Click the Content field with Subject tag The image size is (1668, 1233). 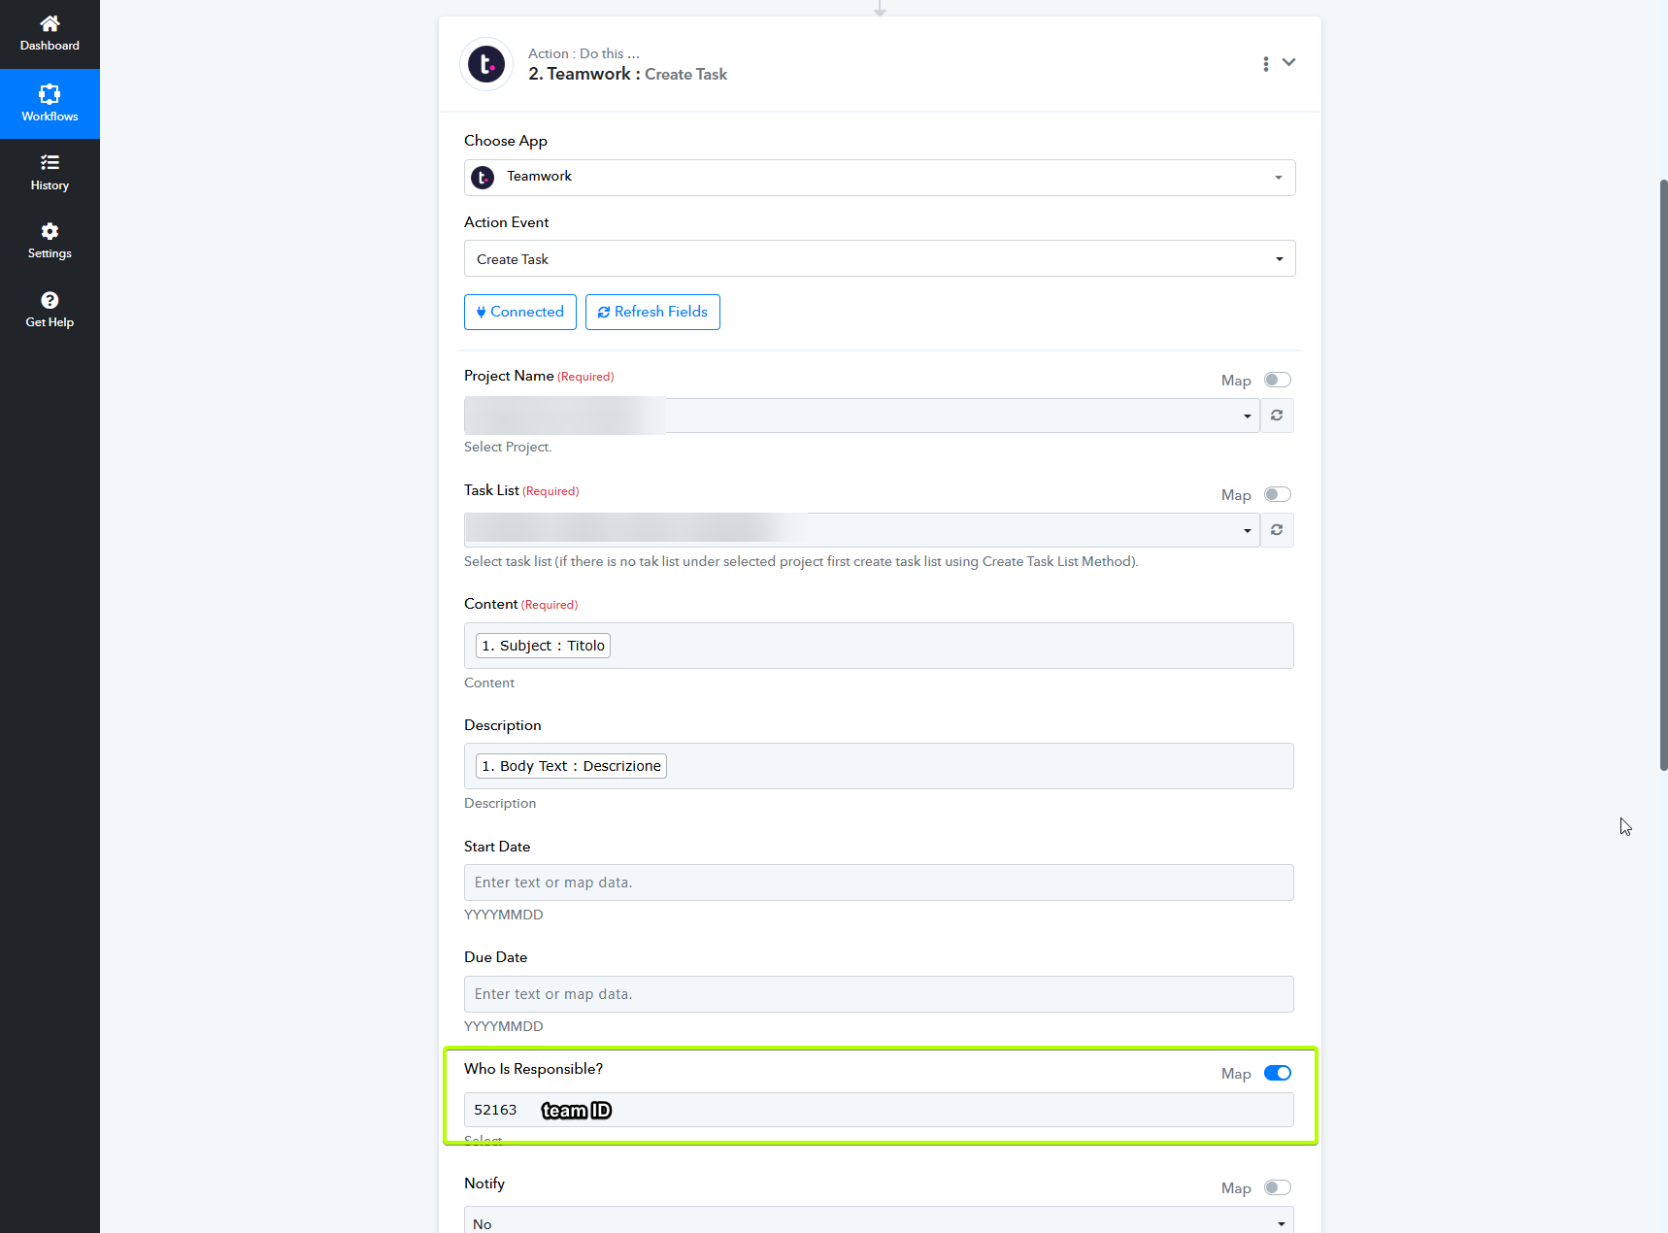[x=879, y=646]
